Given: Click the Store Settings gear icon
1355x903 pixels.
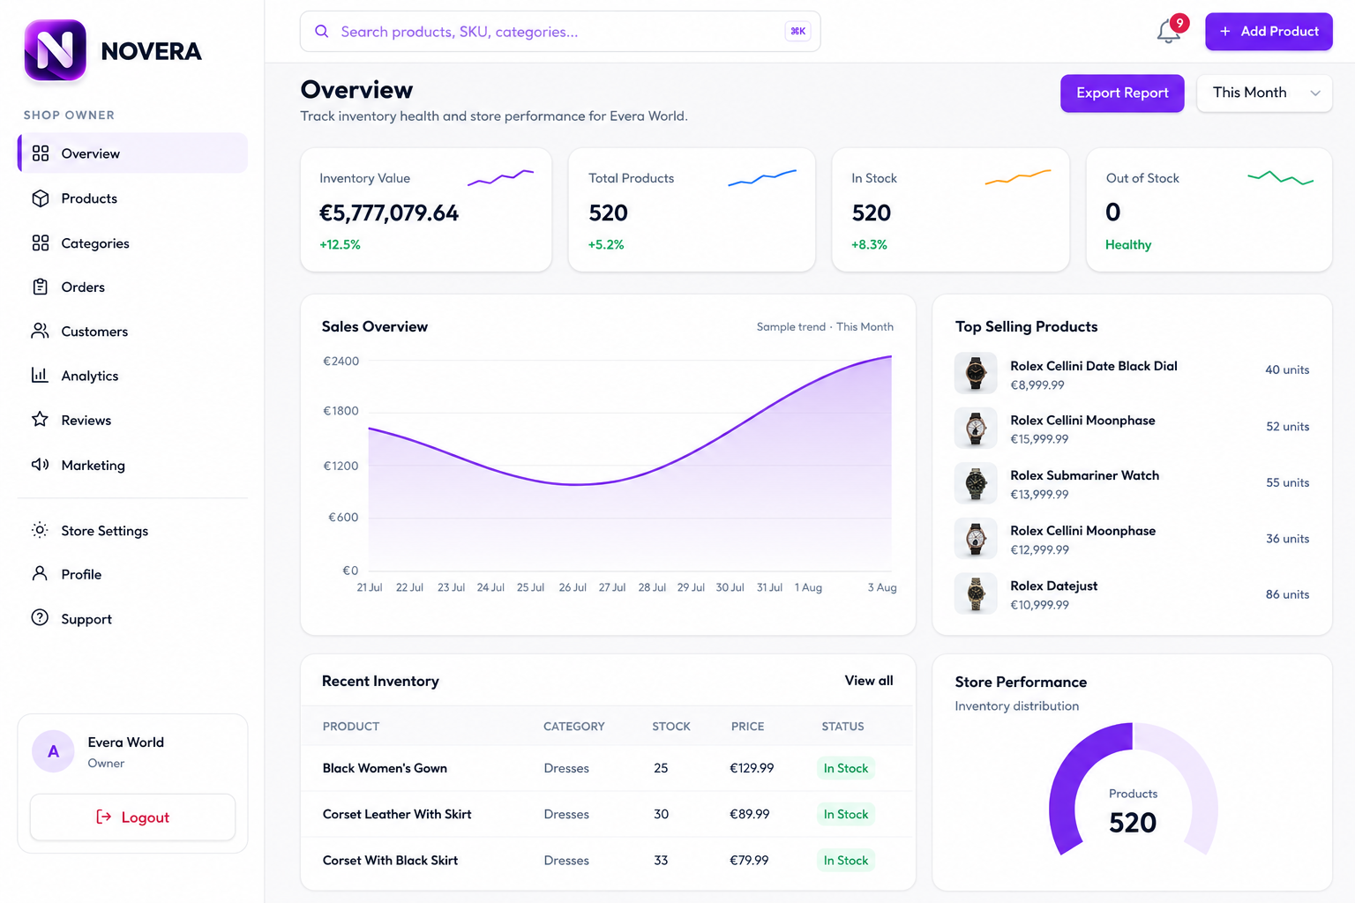Looking at the screenshot, I should coord(40,530).
